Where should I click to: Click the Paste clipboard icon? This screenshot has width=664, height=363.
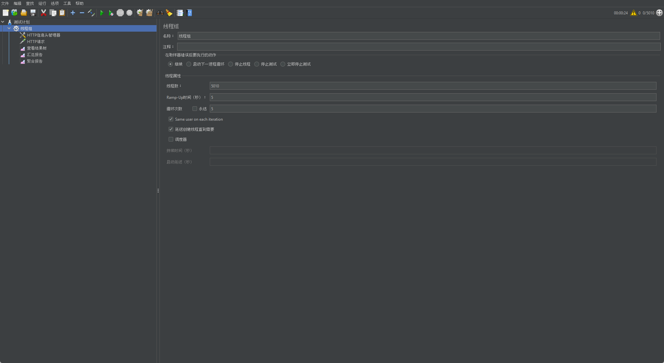click(62, 13)
